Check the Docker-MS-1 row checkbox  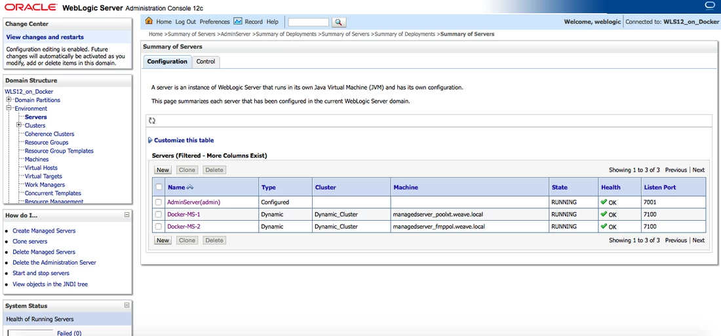pyautogui.click(x=159, y=214)
